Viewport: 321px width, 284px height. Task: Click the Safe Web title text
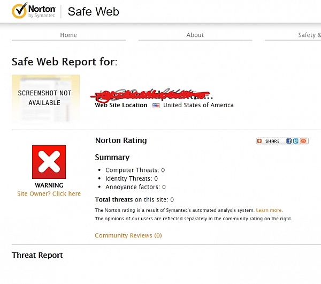coord(93,11)
